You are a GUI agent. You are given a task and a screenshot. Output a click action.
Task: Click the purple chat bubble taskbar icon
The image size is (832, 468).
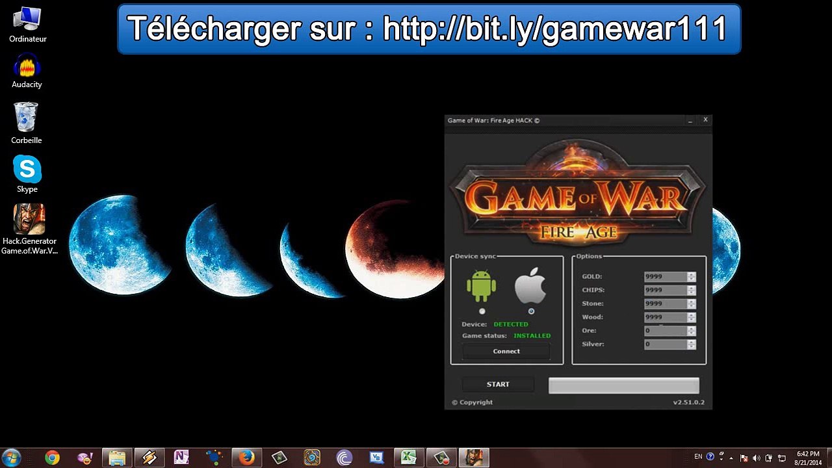click(84, 458)
